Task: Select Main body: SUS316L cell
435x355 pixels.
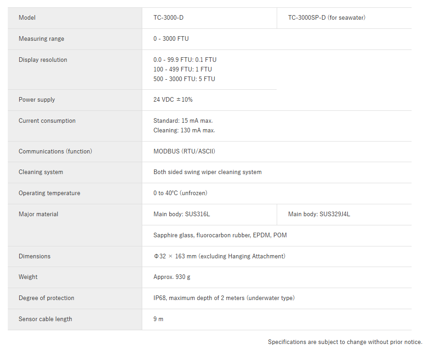Action: click(x=209, y=214)
